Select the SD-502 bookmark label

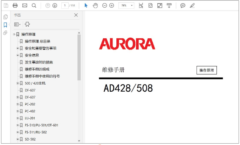point(30,139)
